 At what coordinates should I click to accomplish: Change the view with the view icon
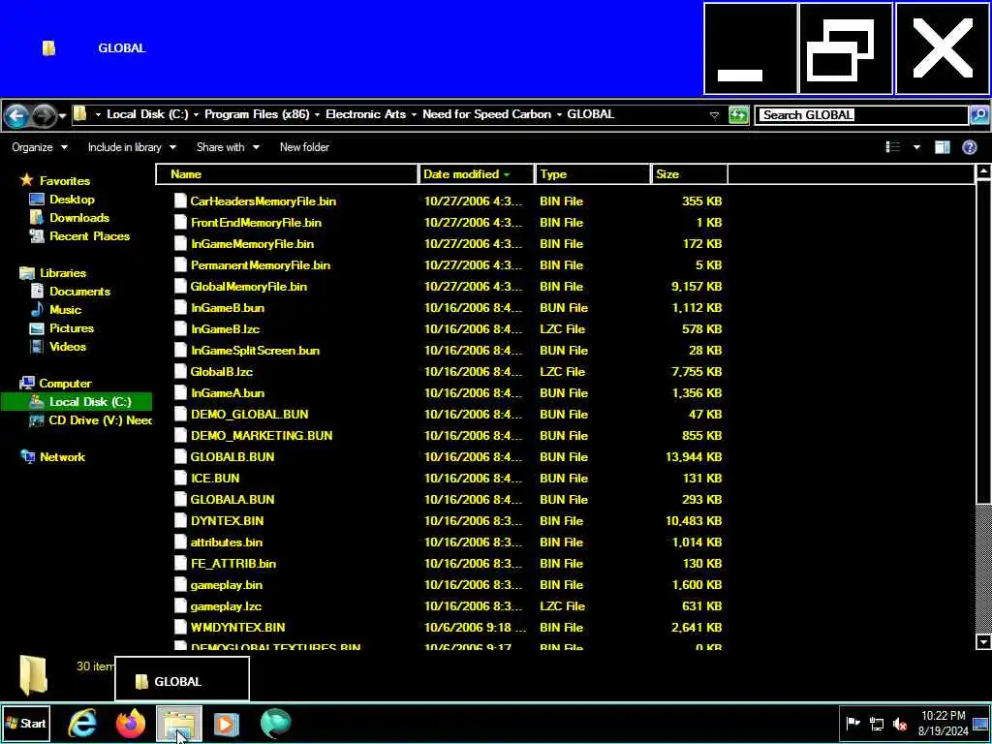tap(892, 147)
